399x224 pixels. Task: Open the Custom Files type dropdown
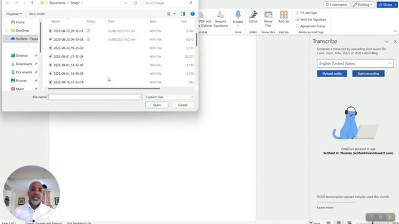pos(170,97)
